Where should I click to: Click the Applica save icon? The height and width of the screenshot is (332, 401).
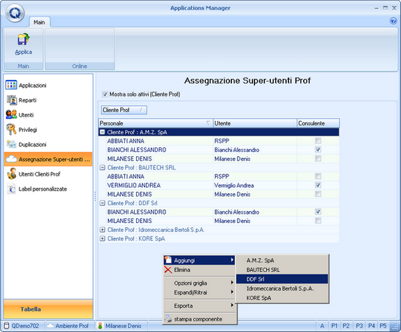[23, 40]
